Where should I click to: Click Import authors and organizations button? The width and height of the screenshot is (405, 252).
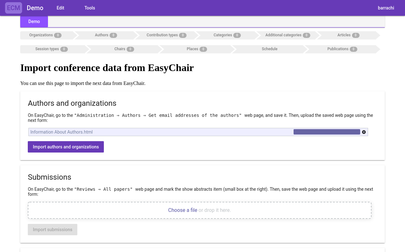coord(66,147)
